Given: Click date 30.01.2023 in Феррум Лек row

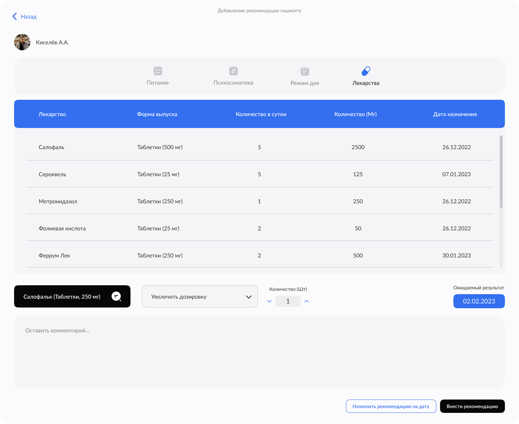Looking at the screenshot, I should click(457, 256).
